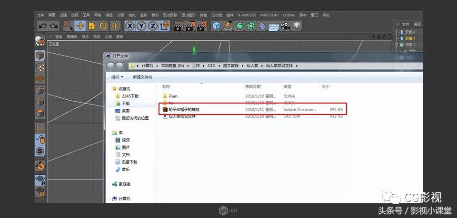Switch to Model mode cube icon
Viewport: 457px width, 218px height.
point(40,56)
